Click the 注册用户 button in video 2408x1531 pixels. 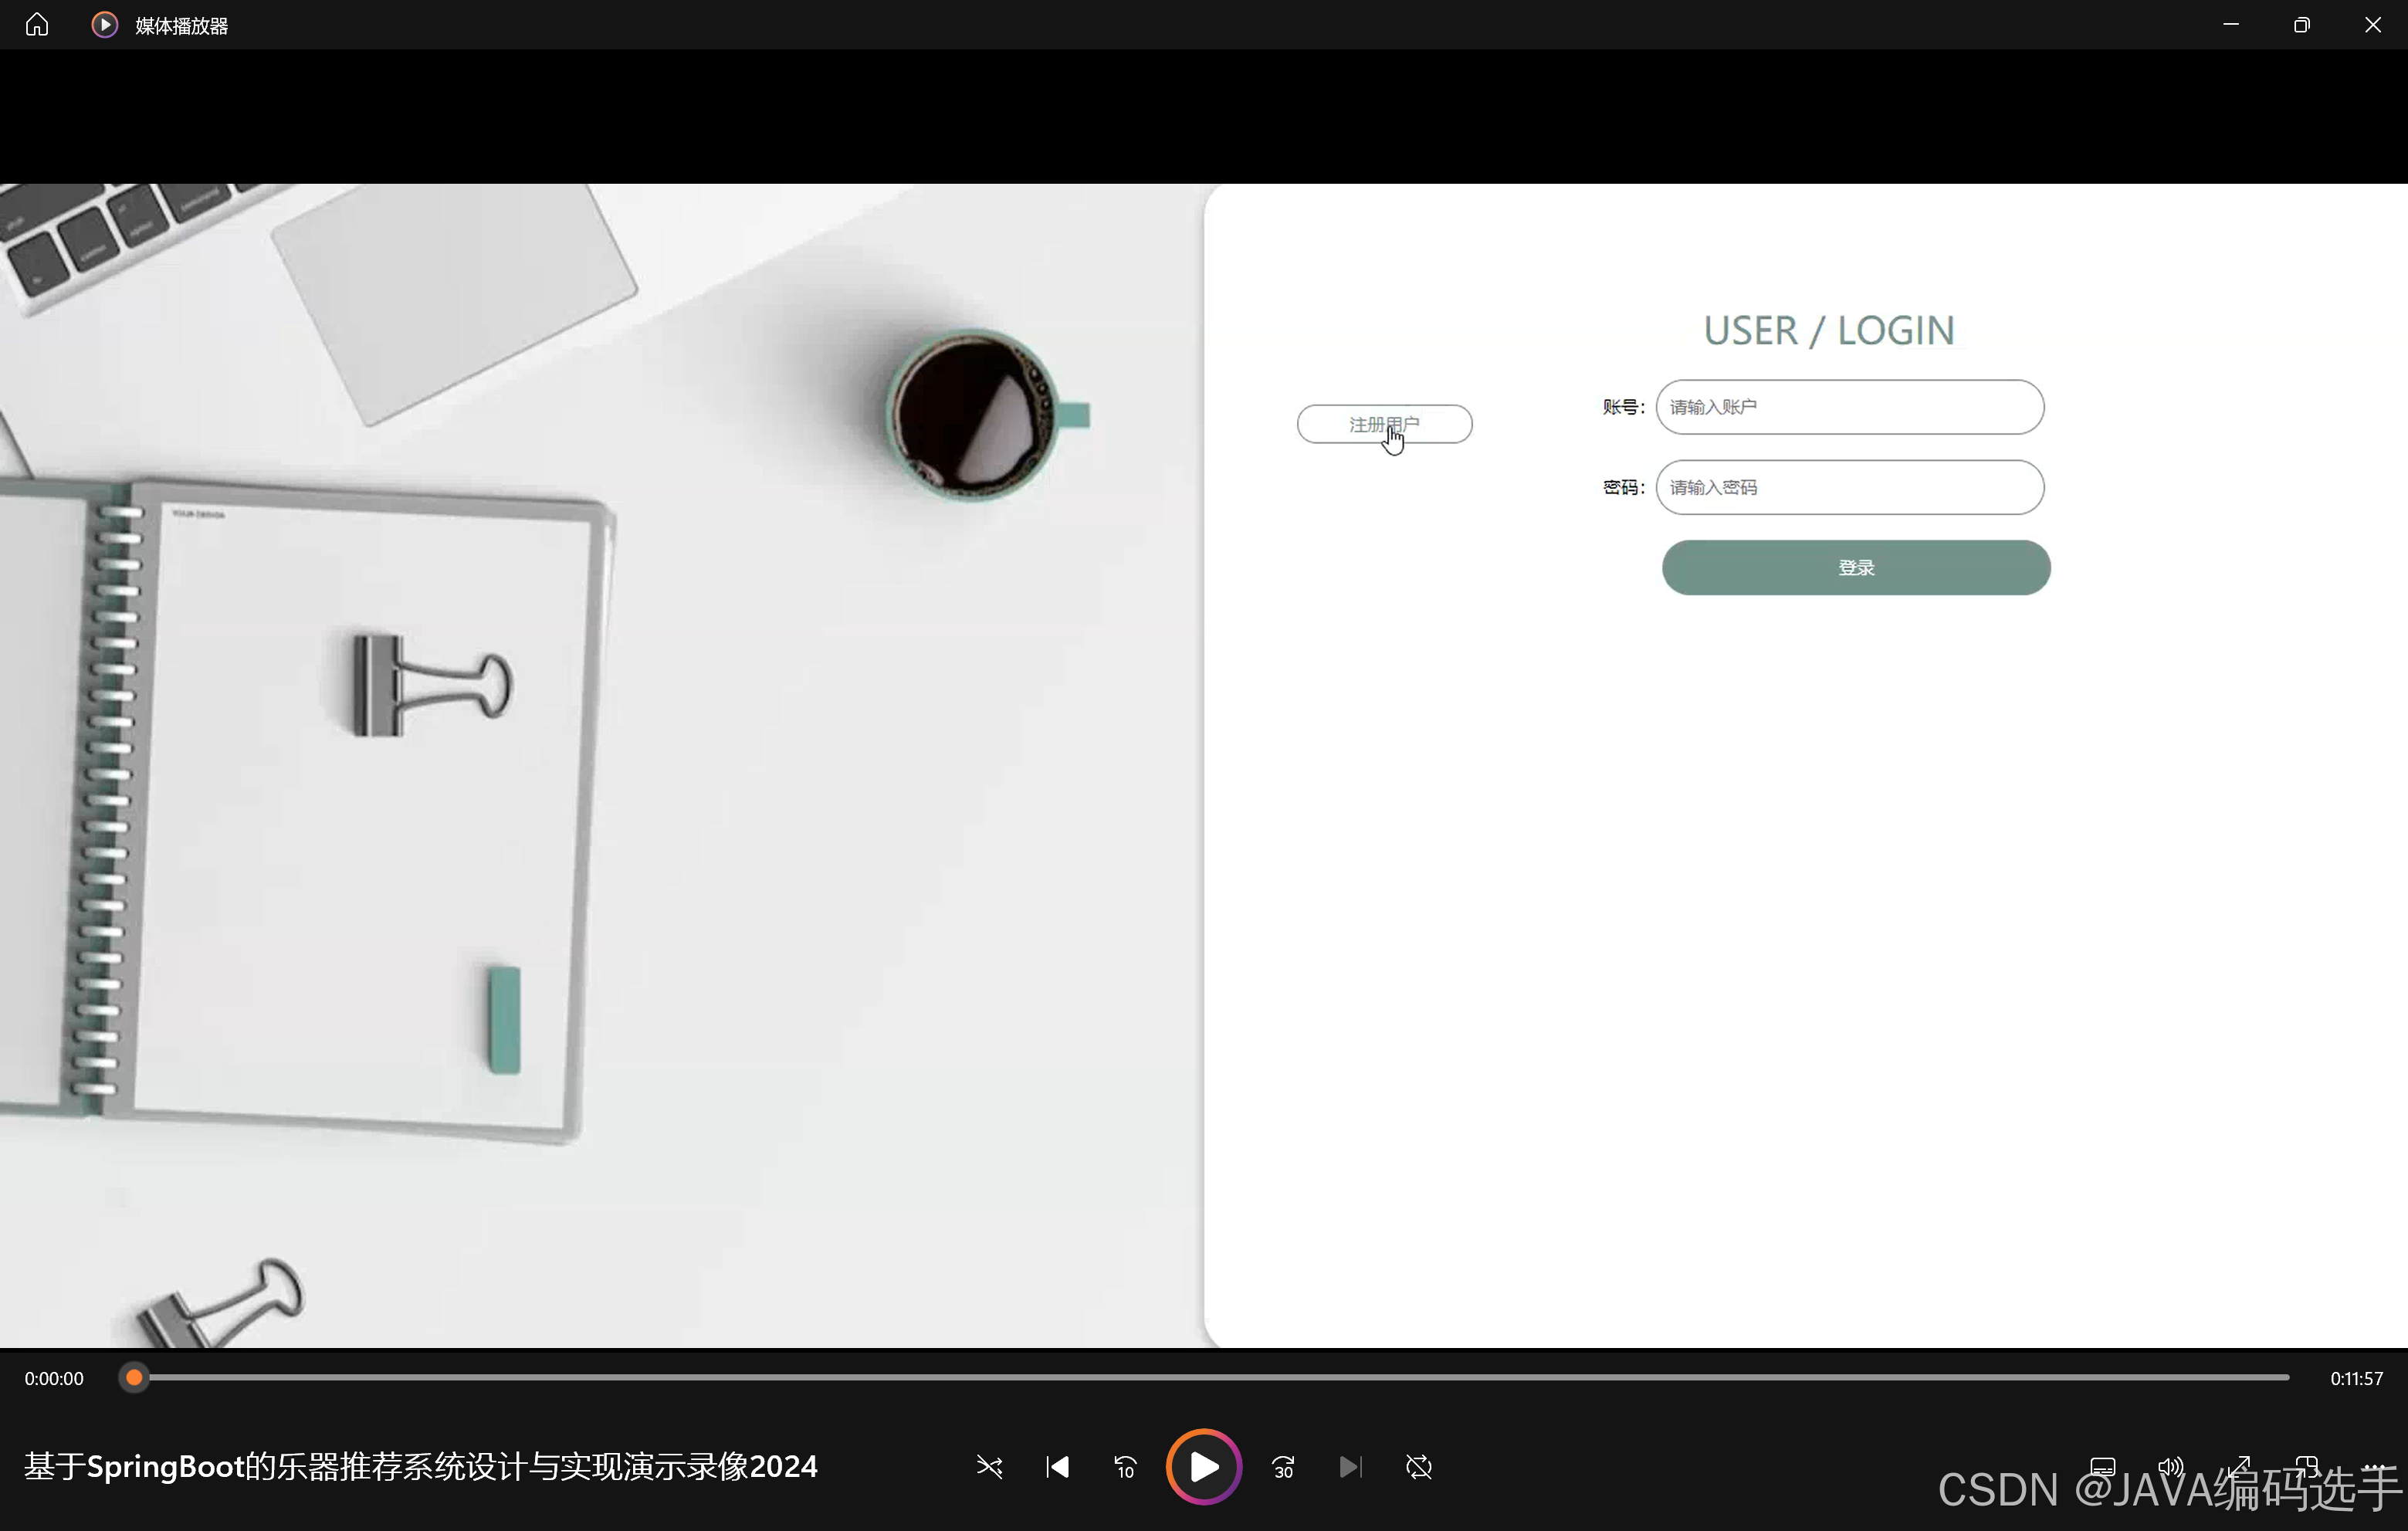click(x=1384, y=424)
